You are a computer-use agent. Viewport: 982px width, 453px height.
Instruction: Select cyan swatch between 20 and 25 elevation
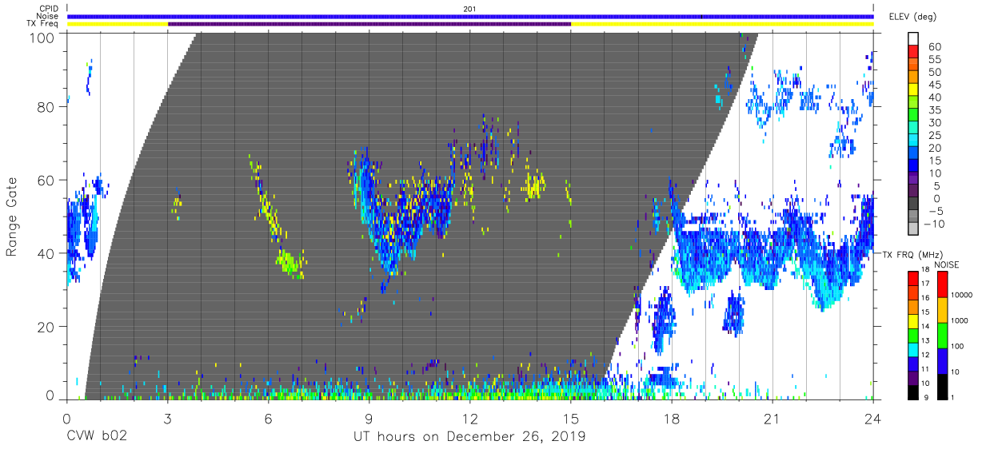pos(913,141)
